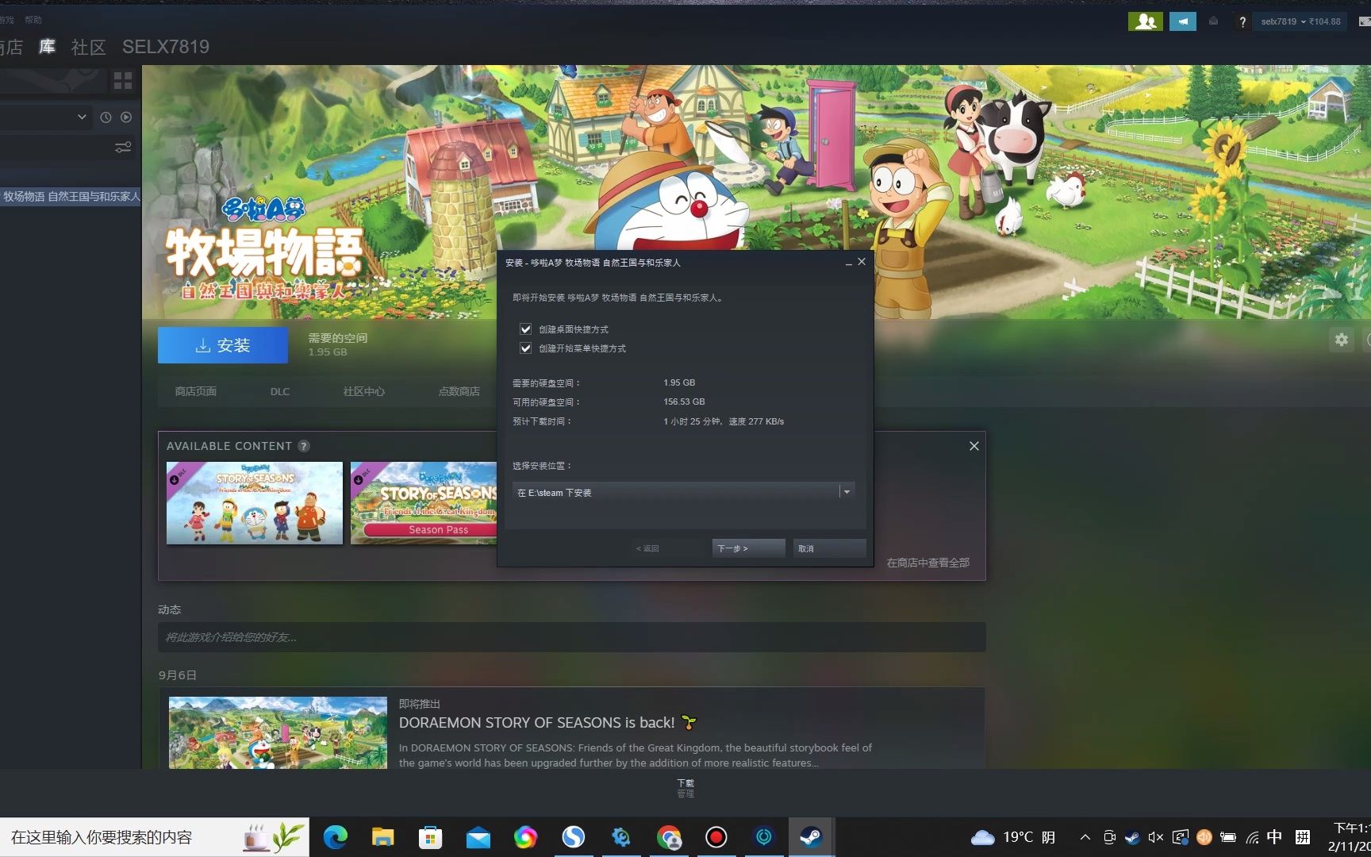Switch library to grid view icon

click(x=123, y=80)
